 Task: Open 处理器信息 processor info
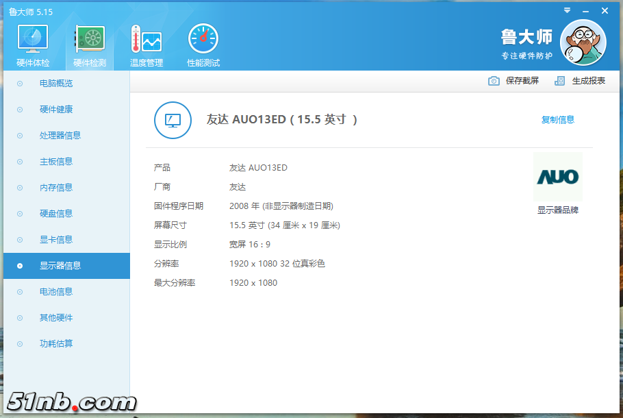(x=60, y=136)
